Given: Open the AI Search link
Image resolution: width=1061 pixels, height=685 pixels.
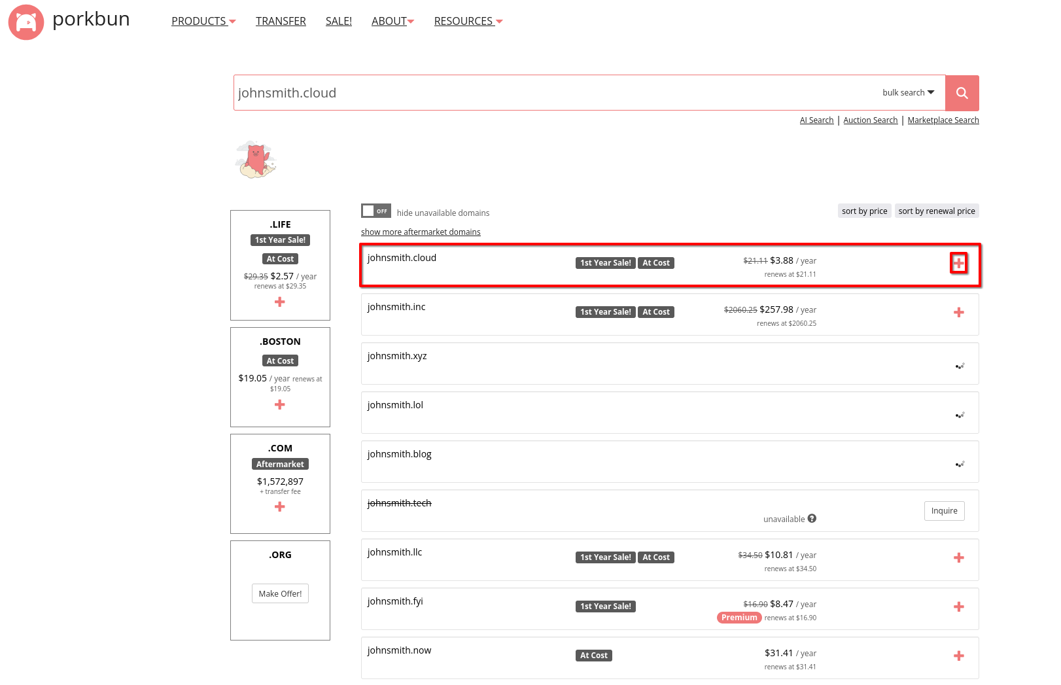Looking at the screenshot, I should coord(816,120).
